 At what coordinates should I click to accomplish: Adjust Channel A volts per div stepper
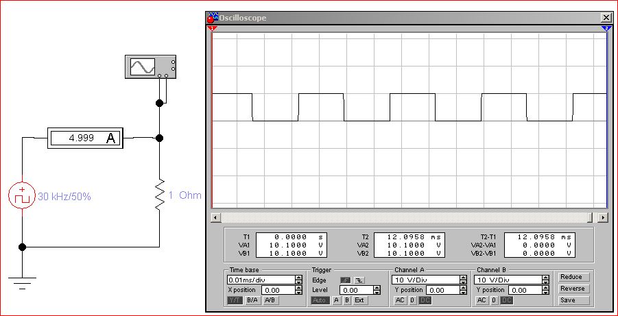463,280
